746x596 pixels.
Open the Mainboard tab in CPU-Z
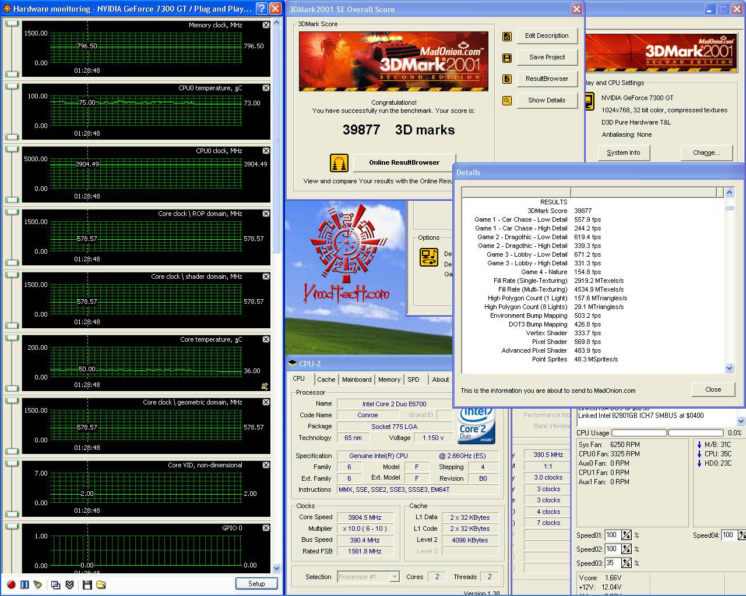click(x=357, y=379)
